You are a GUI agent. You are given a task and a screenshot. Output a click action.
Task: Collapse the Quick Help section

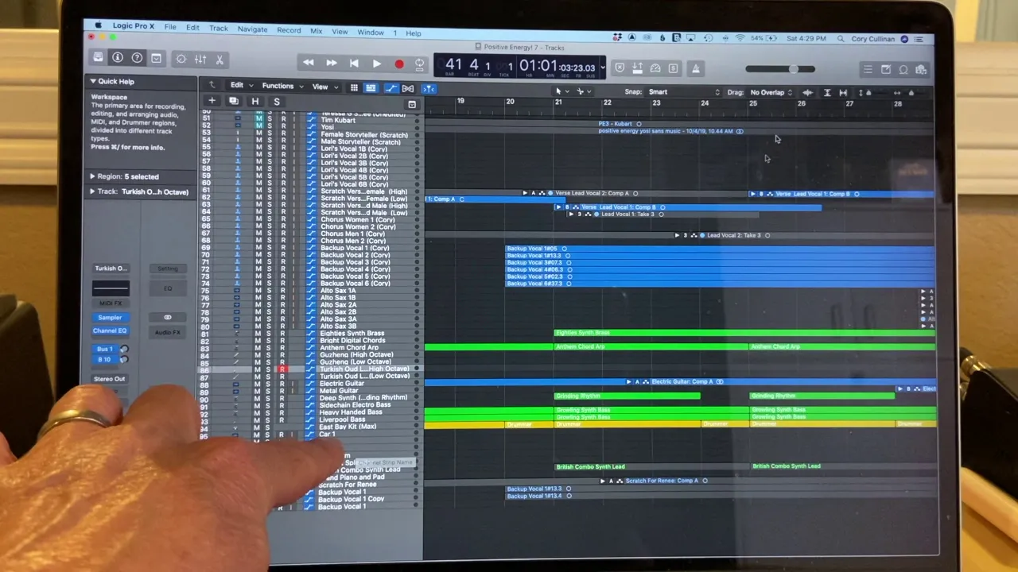click(x=93, y=81)
